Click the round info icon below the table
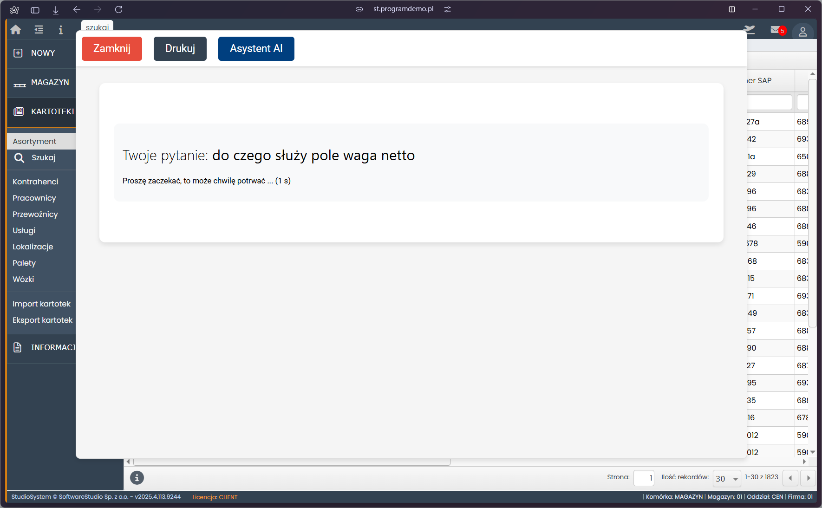Screen dimensions: 822x508 point(137,477)
